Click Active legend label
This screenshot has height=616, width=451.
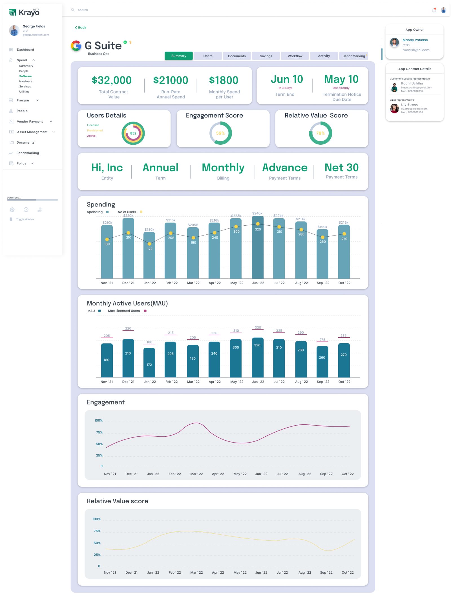tap(91, 136)
